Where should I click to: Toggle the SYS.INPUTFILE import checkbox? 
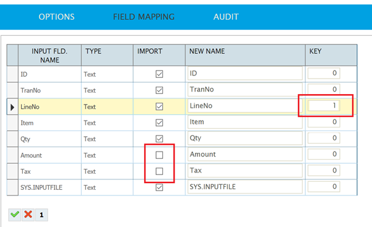tap(159, 187)
